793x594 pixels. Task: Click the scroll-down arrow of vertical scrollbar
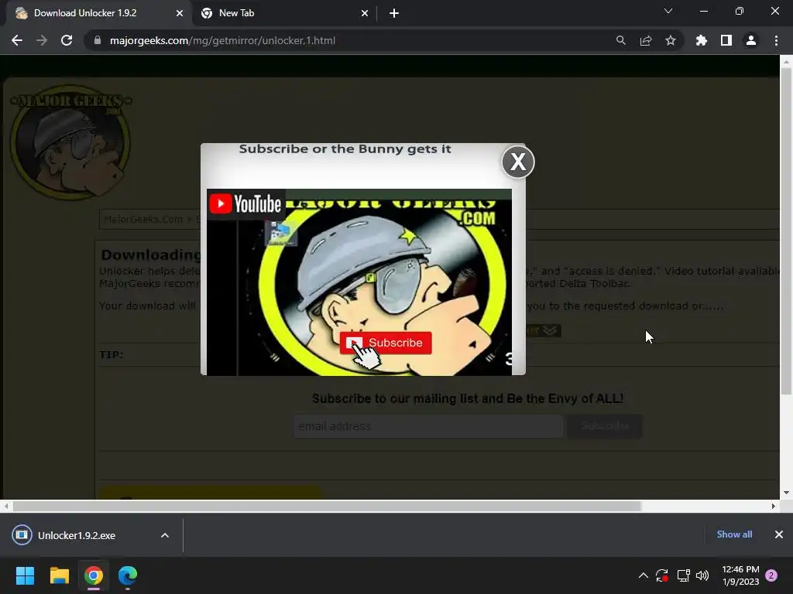[x=786, y=493]
